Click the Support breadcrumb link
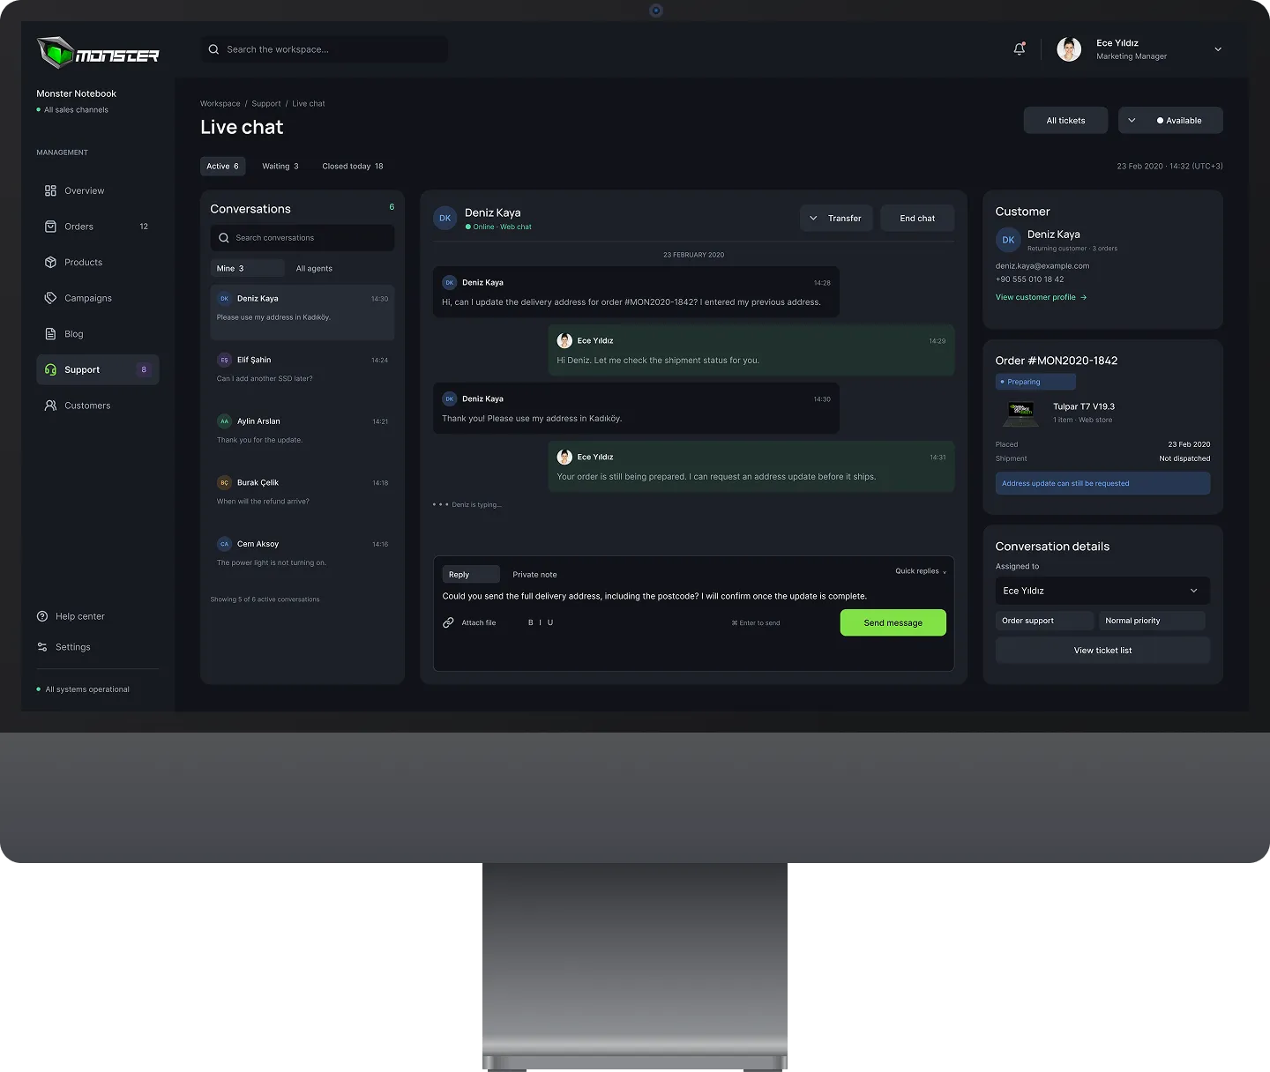The image size is (1270, 1072). tap(266, 104)
